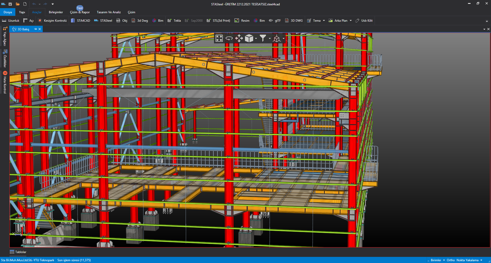Screen dimensions: 491x263
Task: Activate the pan move tool in viewport
Action: (x=239, y=38)
